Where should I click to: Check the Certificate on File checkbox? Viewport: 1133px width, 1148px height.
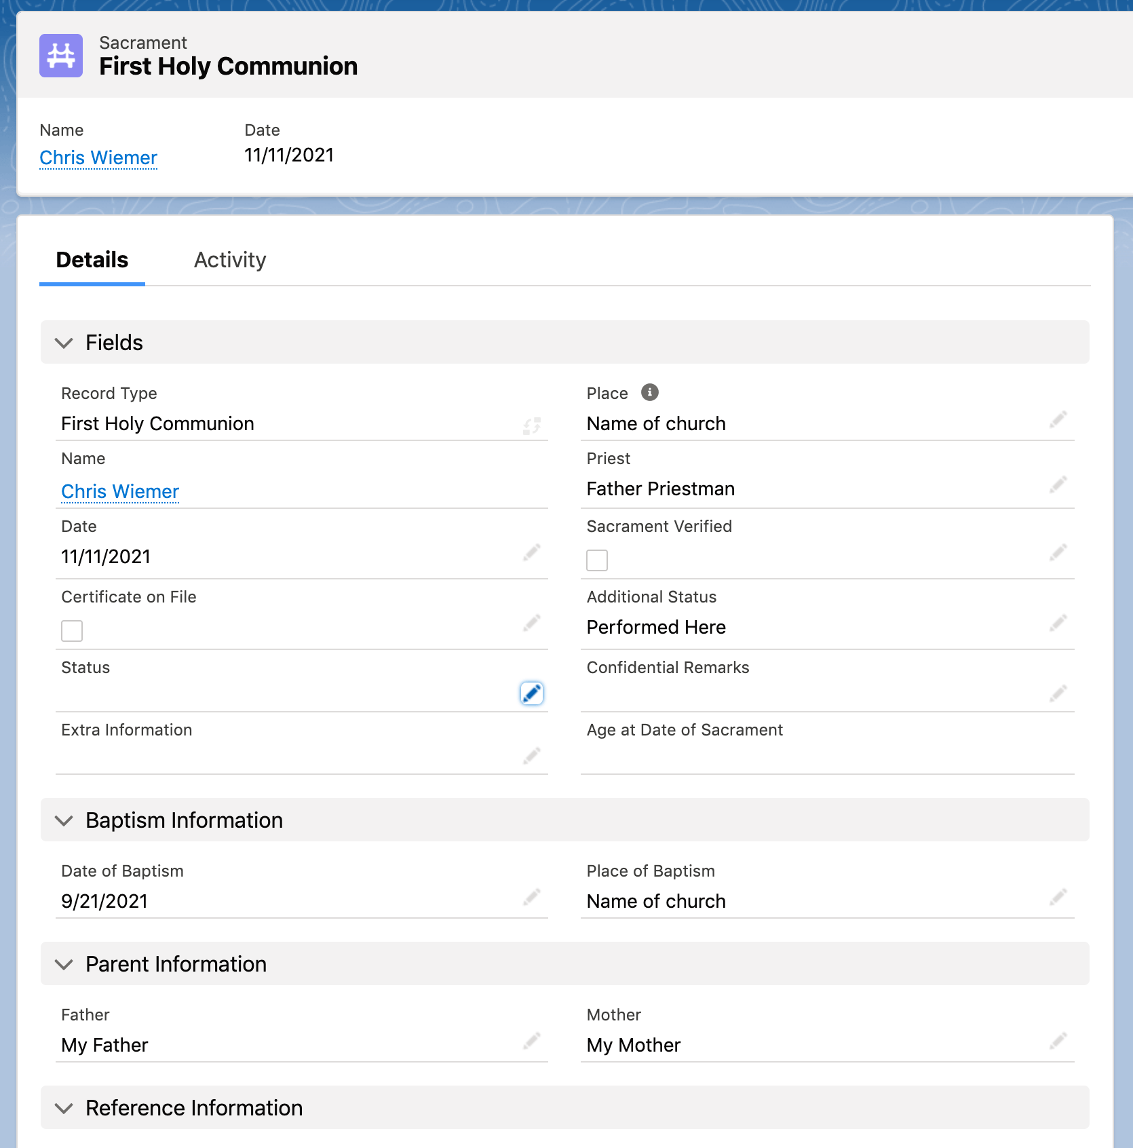pyautogui.click(x=72, y=631)
